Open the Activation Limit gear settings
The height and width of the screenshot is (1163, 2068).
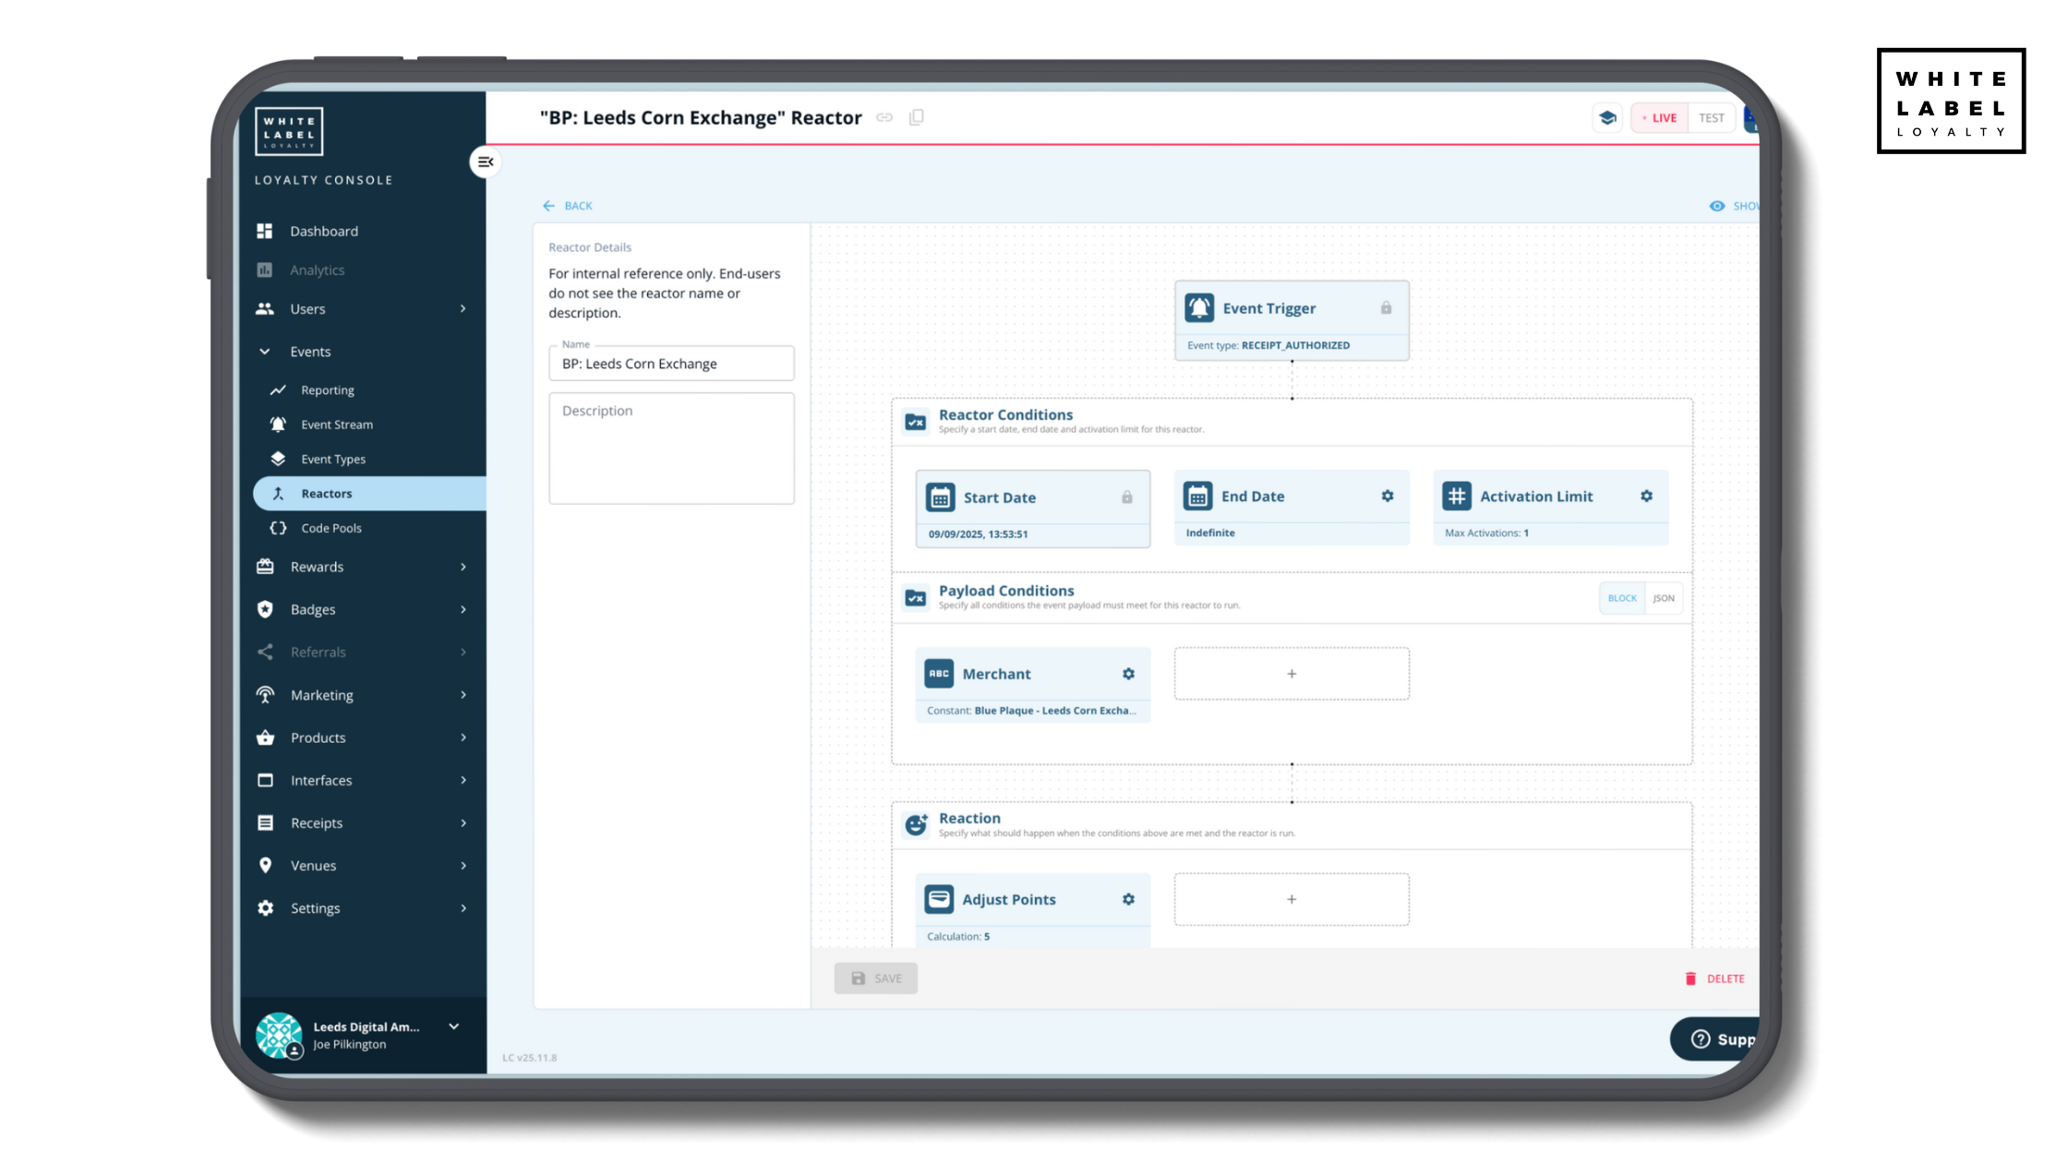(x=1647, y=496)
